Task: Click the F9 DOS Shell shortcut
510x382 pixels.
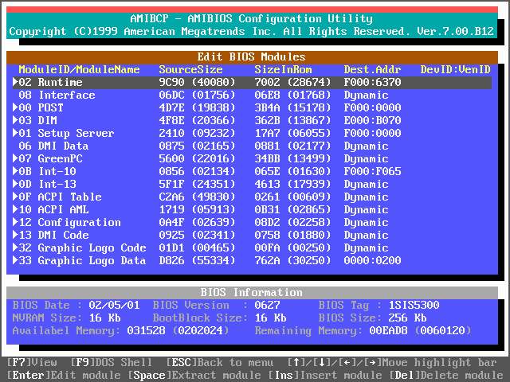Action: (112, 362)
